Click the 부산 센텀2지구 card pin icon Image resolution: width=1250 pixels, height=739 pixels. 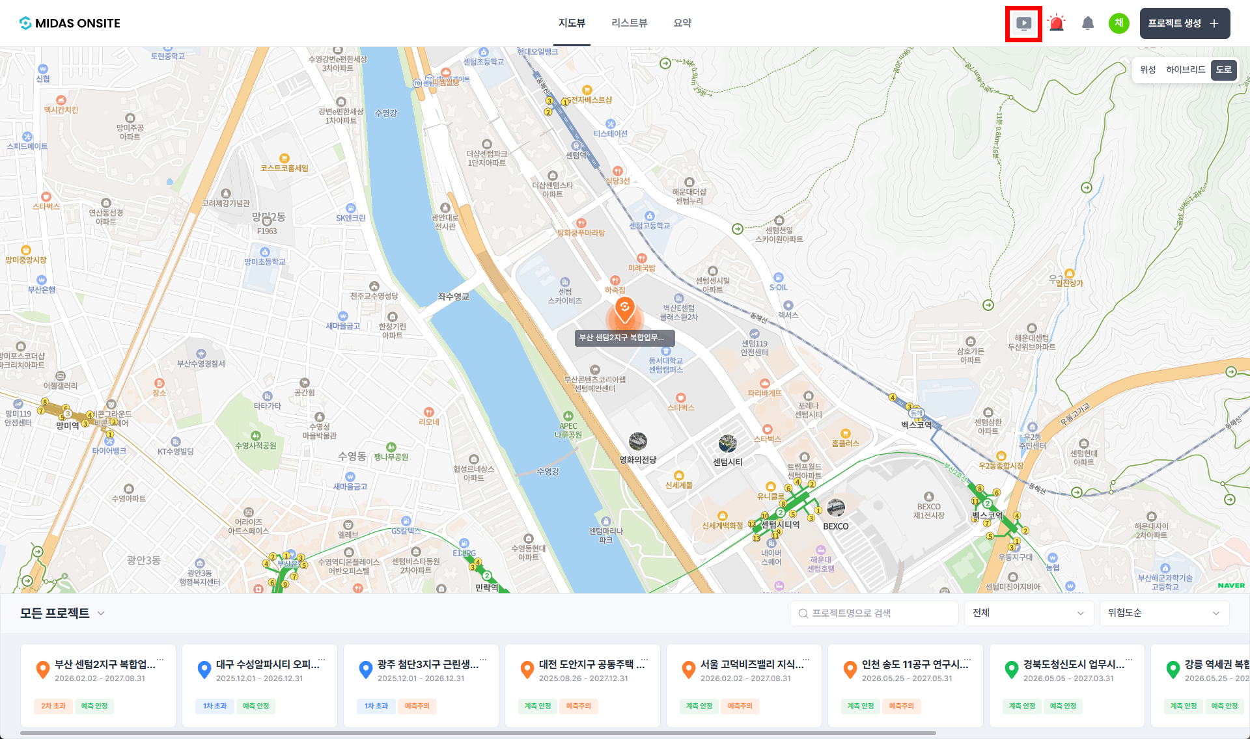click(42, 669)
